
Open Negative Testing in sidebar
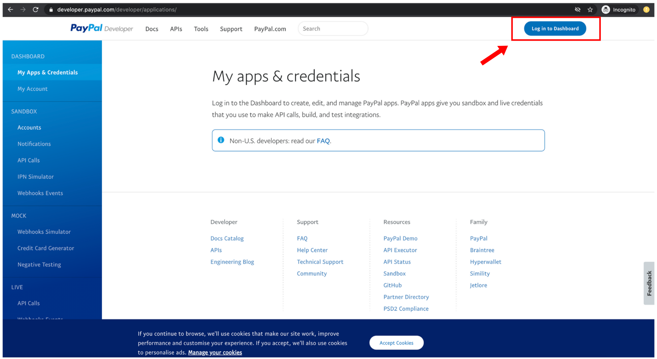coord(39,265)
